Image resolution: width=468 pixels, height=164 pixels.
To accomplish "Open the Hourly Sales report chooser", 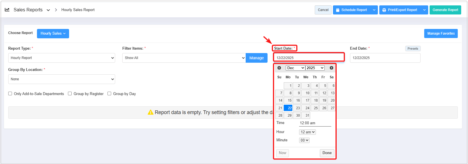I will pos(53,33).
